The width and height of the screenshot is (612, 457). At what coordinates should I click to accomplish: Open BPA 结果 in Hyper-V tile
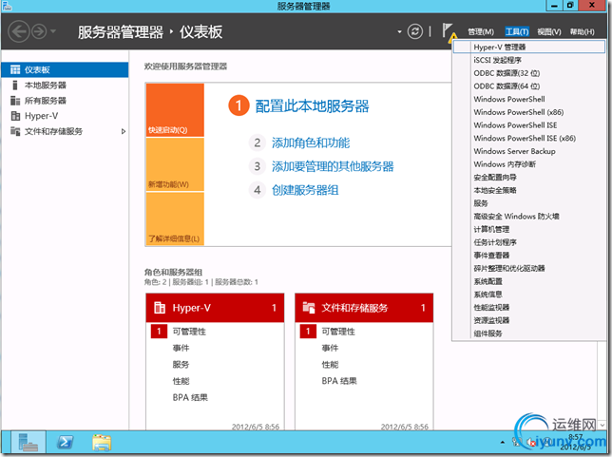coord(190,398)
